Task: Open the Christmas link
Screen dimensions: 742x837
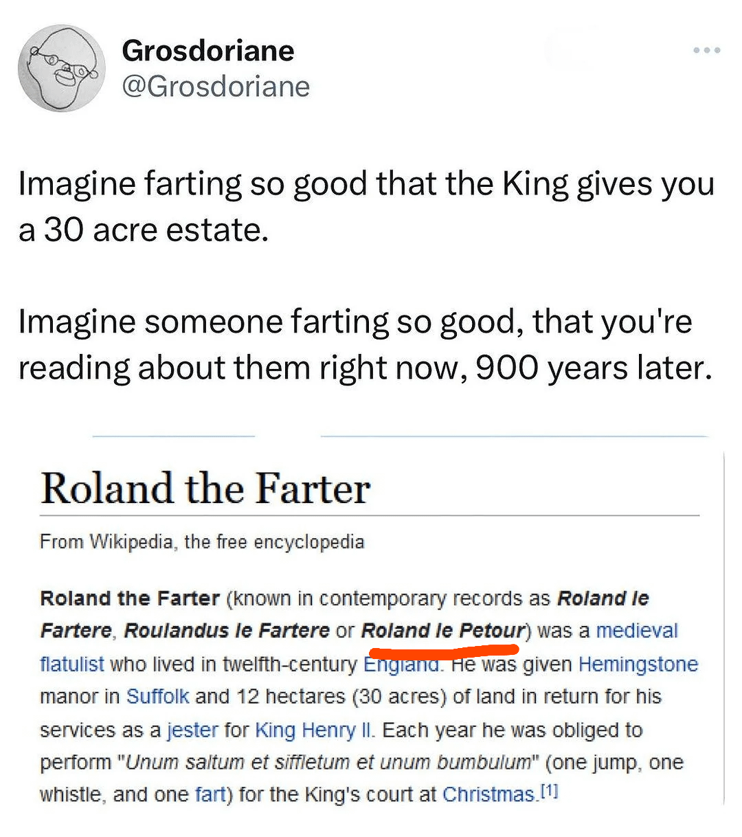Action: pyautogui.click(x=488, y=794)
